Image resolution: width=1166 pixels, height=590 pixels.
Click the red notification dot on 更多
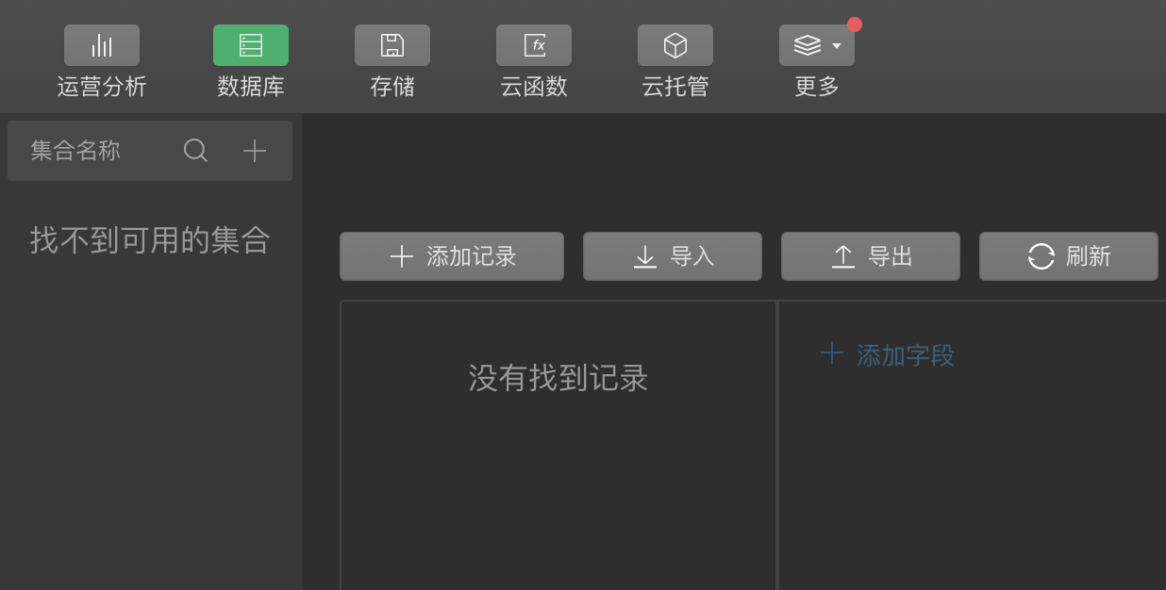click(x=855, y=25)
